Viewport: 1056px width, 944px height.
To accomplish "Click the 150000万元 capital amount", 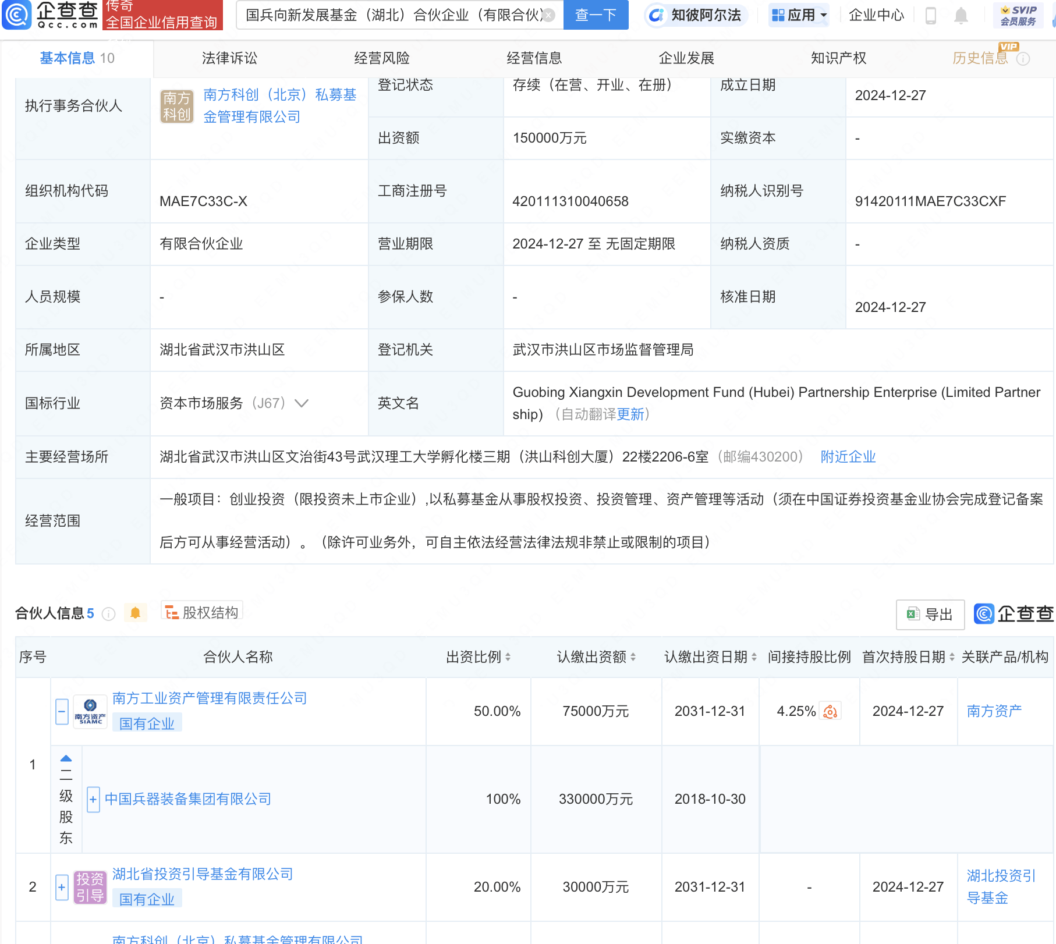I will point(550,138).
